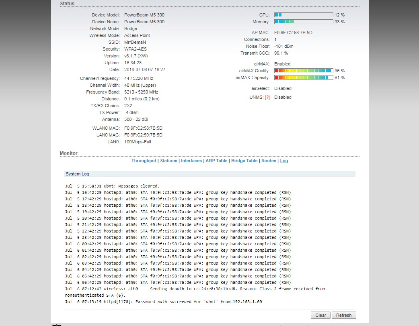Click the CPU 12 % reading

point(340,15)
